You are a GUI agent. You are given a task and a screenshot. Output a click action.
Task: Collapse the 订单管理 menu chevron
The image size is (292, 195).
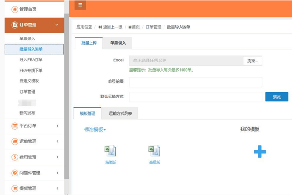[x=57, y=25]
